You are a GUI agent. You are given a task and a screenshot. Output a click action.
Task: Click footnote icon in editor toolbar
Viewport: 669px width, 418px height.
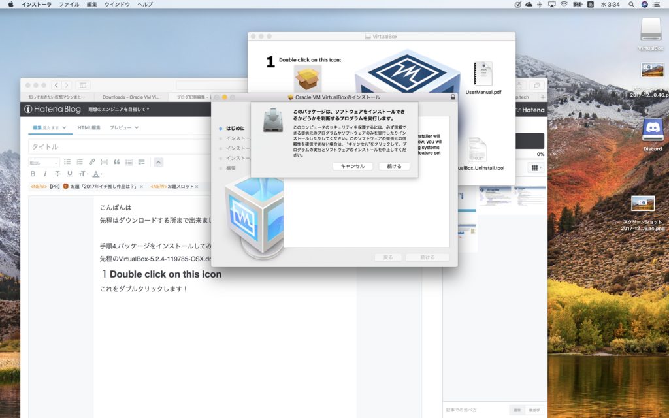pyautogui.click(x=141, y=162)
